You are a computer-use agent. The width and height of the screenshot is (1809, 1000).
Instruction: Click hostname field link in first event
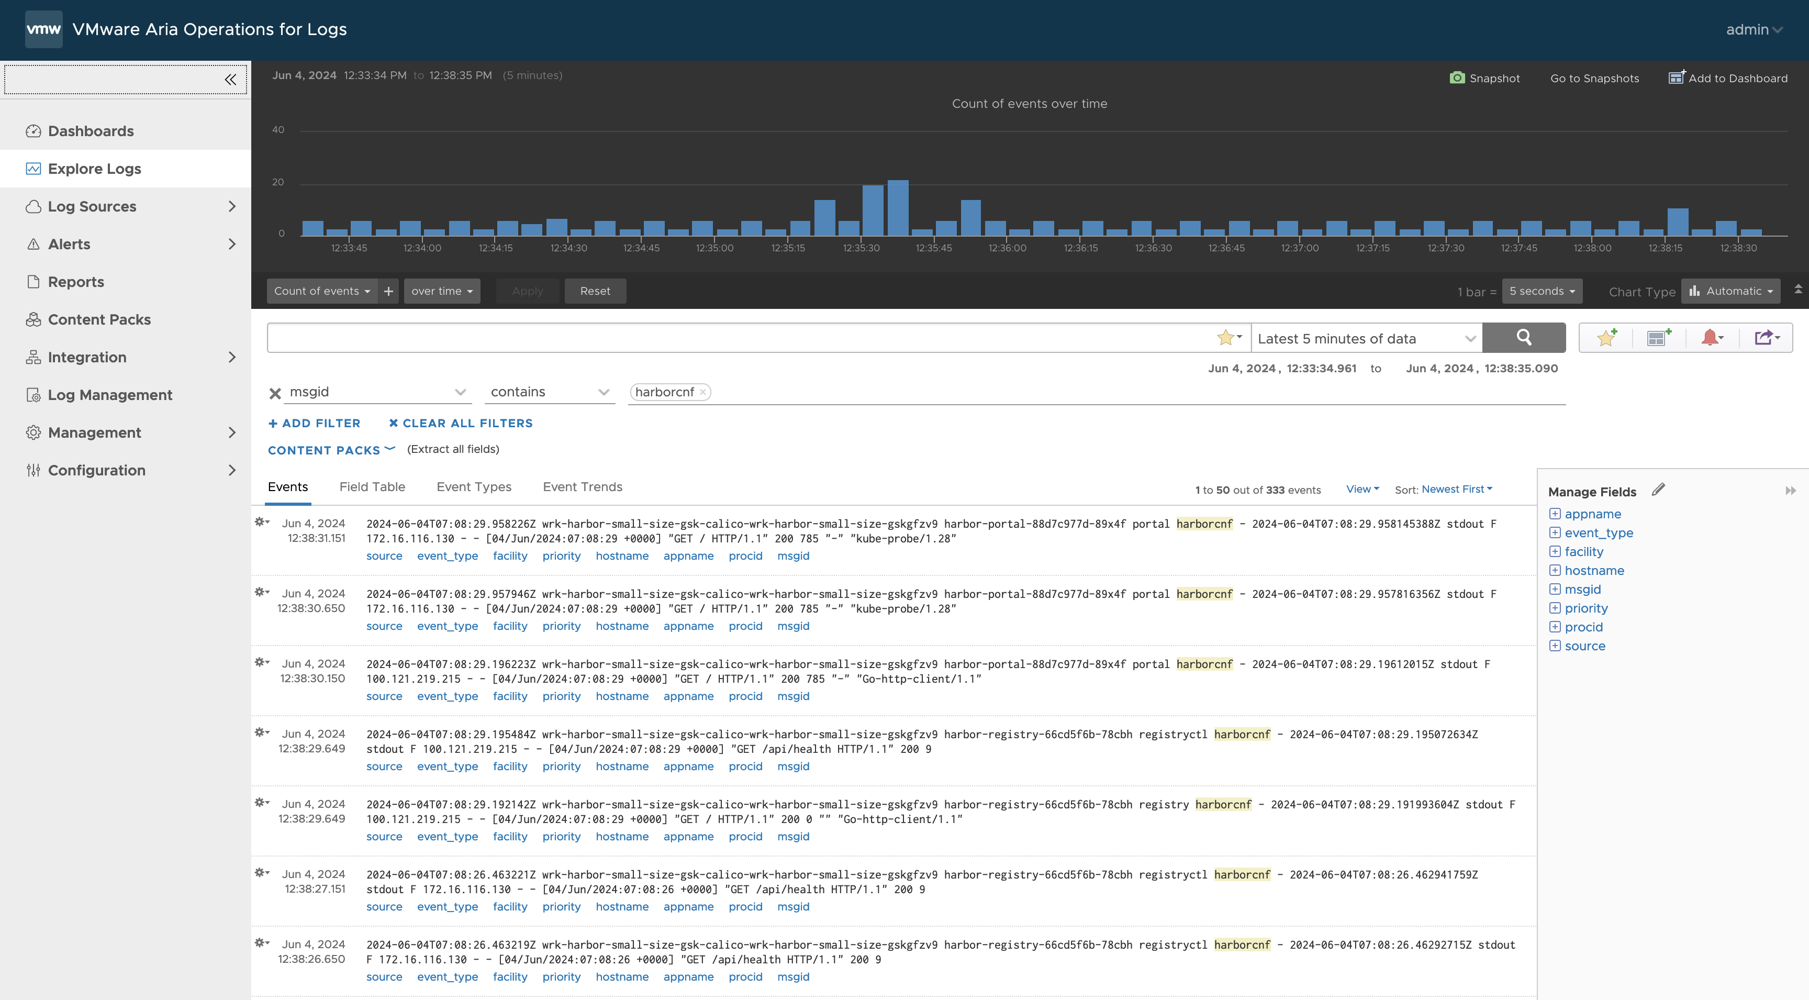[622, 555]
